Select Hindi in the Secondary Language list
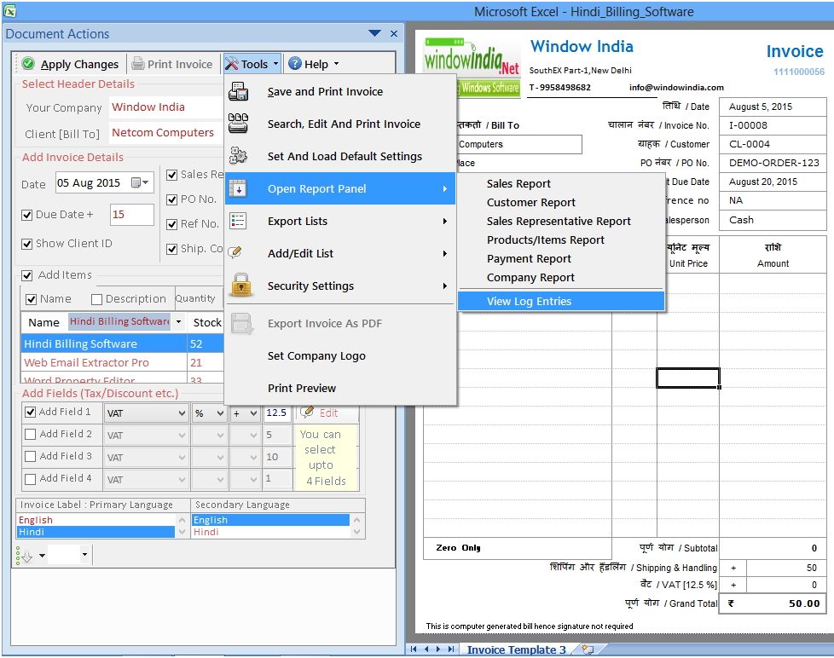Screen dimensions: 834x658 point(270,532)
